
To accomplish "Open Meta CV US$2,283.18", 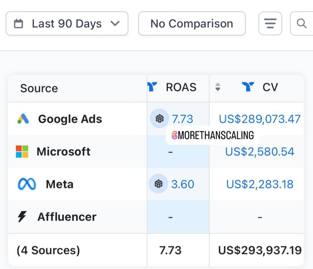I will click(260, 184).
